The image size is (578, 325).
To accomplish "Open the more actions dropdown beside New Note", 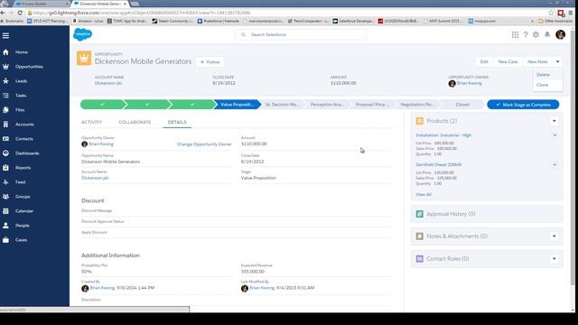I will pyautogui.click(x=558, y=62).
